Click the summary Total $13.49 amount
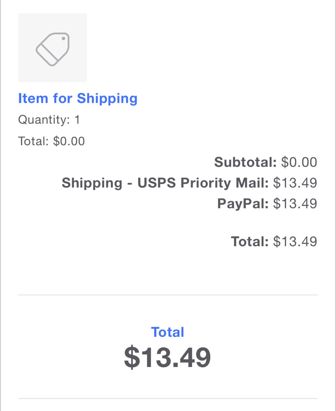This screenshot has height=411, width=336. (295, 241)
